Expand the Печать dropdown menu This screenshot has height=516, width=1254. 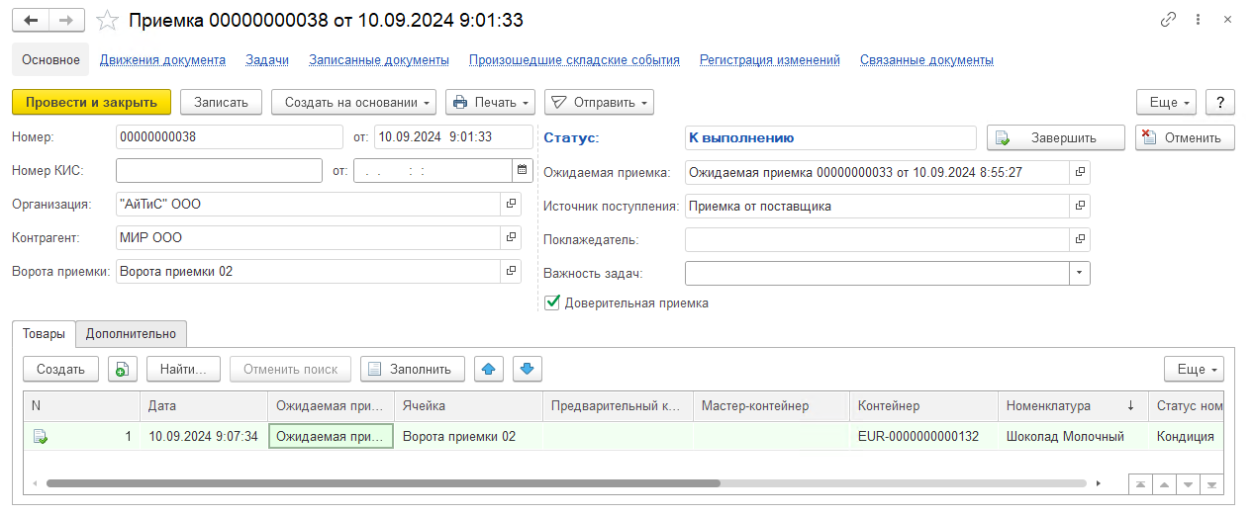(490, 102)
